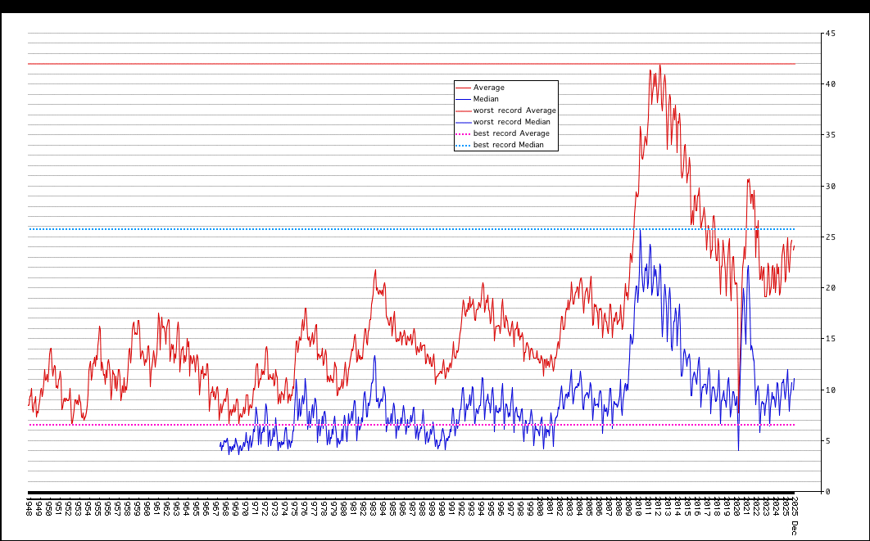Click the dotted magenta legend line sample

click(463, 133)
